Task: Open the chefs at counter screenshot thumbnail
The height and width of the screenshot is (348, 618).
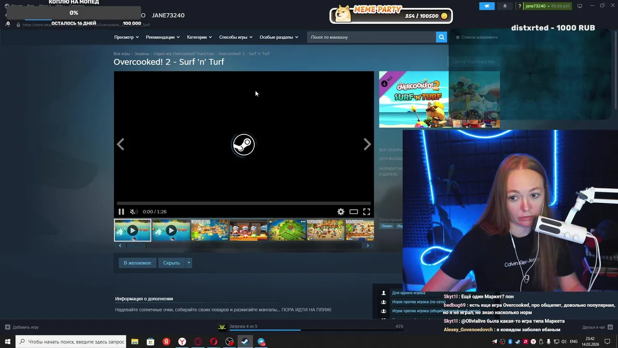Action: coord(248,230)
